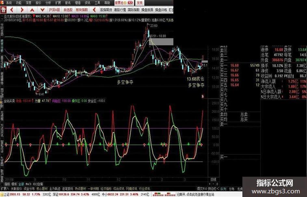Click the 股指期货 toolbar button

coord(106,10)
